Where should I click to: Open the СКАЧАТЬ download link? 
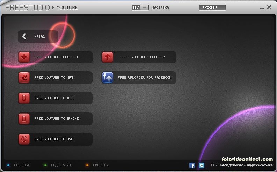coord(100,165)
